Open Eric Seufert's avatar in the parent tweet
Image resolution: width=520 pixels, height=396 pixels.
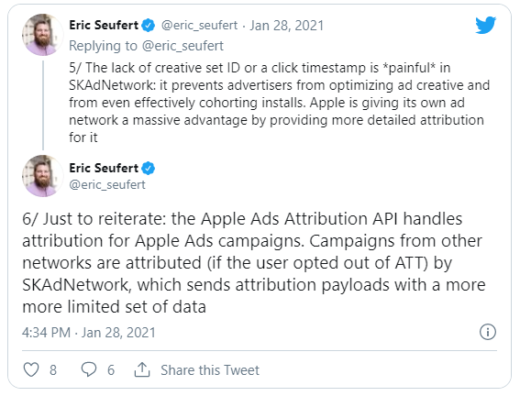coord(42,35)
